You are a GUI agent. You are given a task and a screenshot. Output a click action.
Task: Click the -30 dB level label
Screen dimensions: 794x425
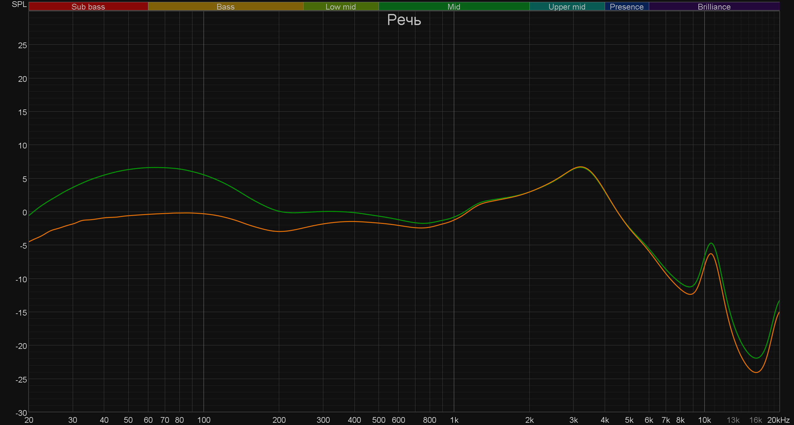(x=21, y=413)
